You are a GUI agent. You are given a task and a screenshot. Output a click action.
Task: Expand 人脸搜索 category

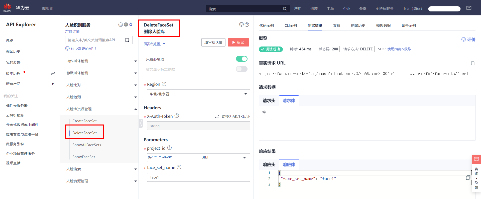tap(136, 169)
